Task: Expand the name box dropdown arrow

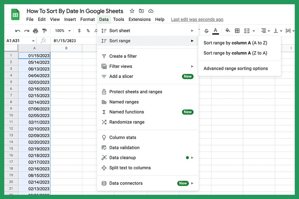Action: [33, 41]
